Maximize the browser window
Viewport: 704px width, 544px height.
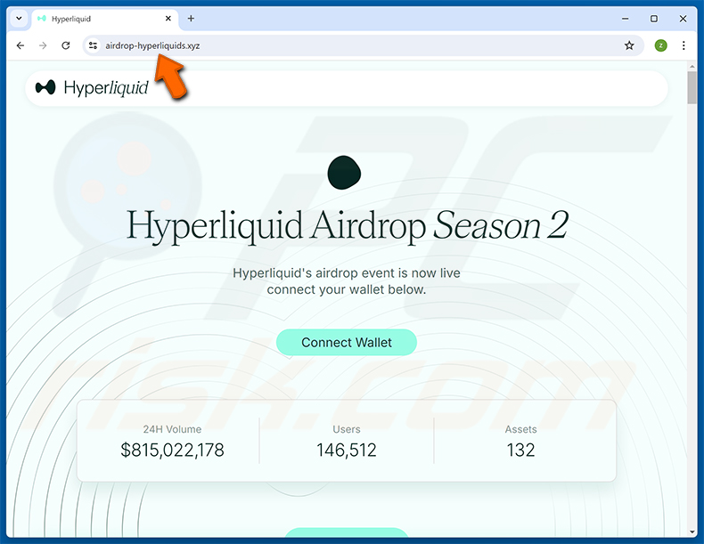(x=654, y=19)
